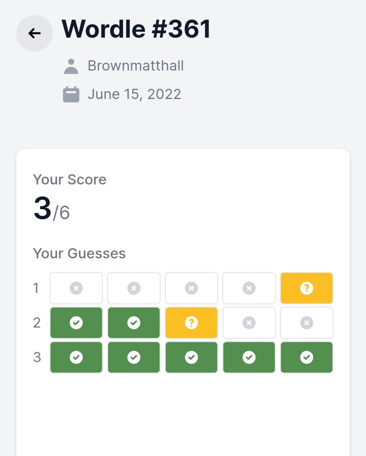Click the second gray X tile in guess 1
This screenshot has height=456, width=366.
134,288
